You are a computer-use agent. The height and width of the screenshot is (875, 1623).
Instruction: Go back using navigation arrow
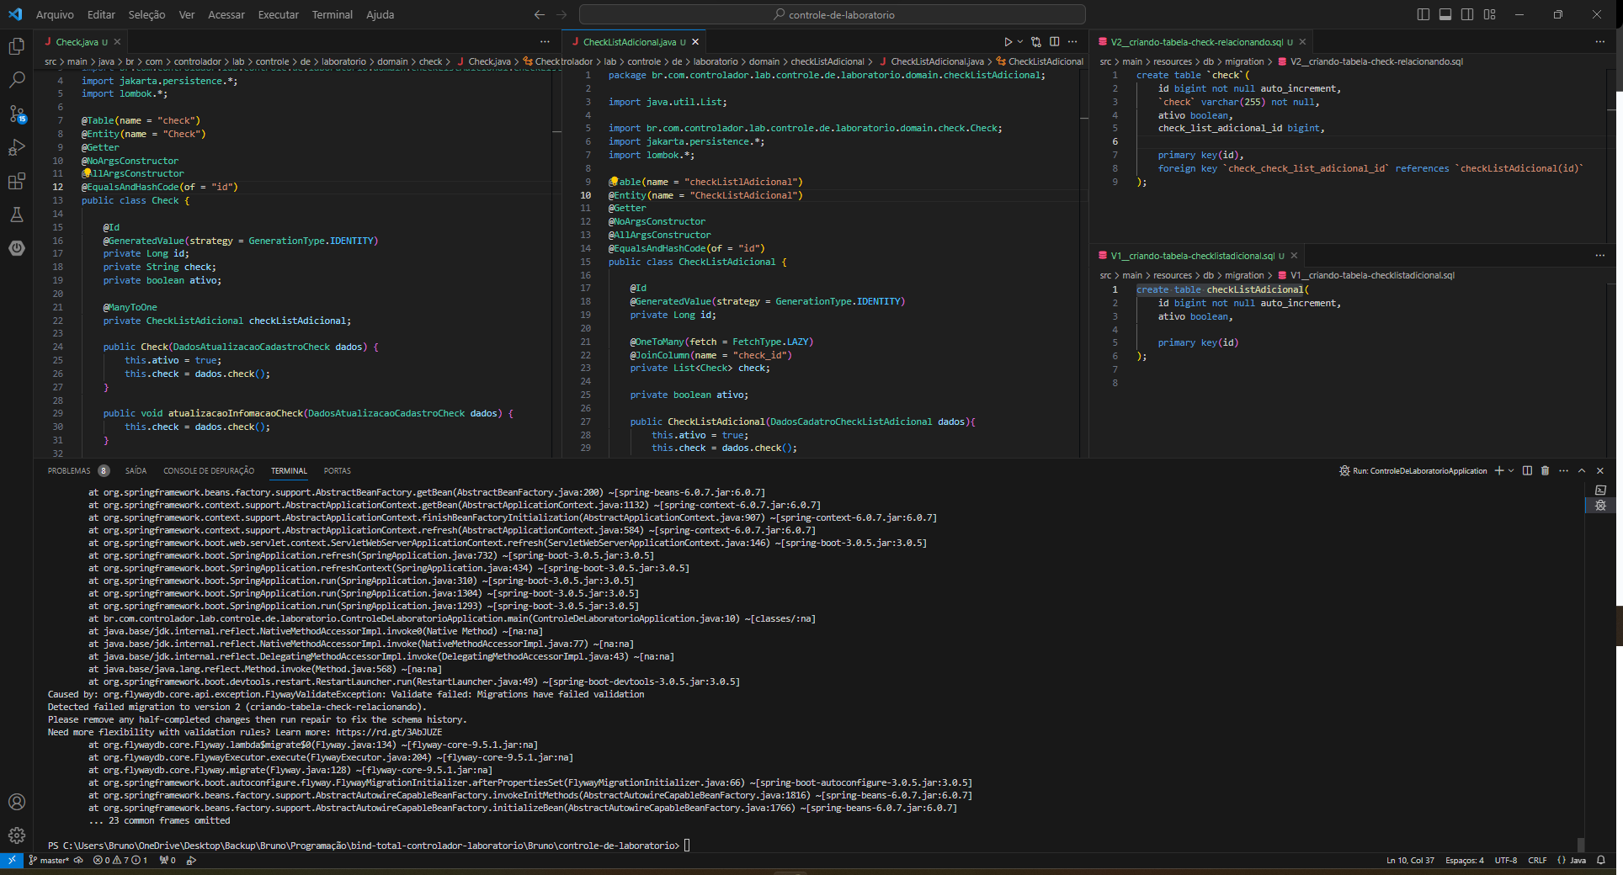[540, 14]
